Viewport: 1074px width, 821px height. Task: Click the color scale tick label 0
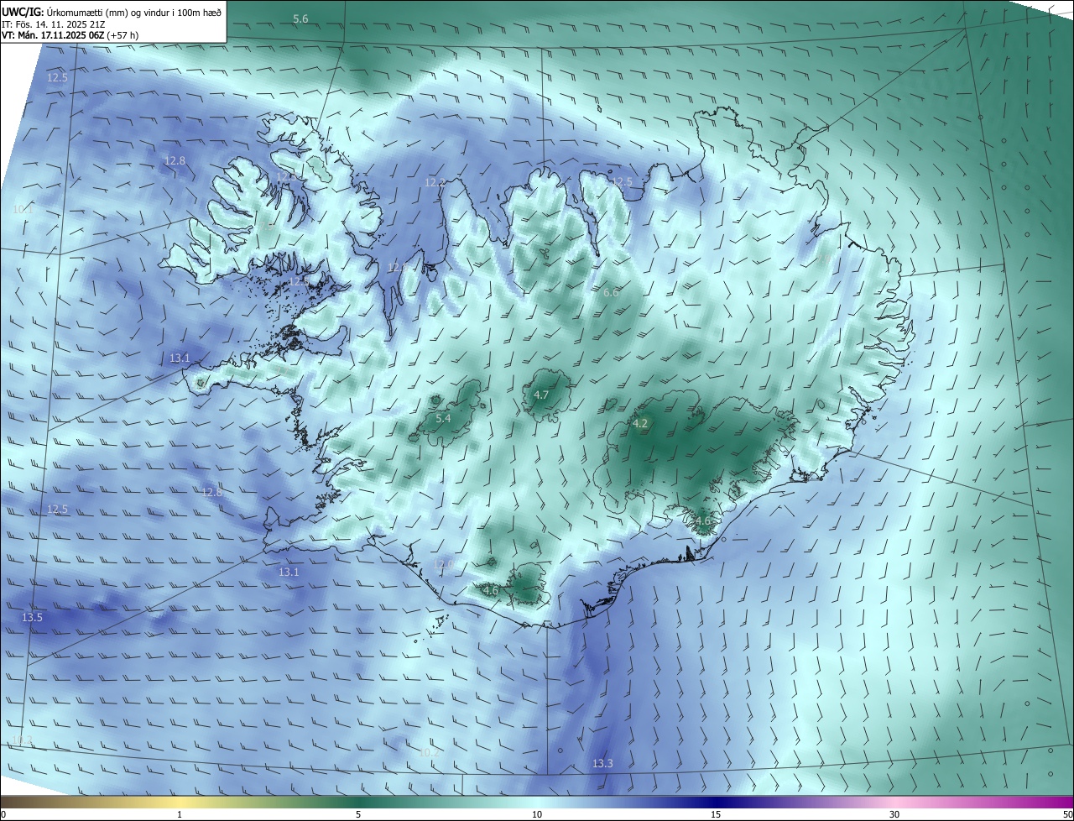3,814
